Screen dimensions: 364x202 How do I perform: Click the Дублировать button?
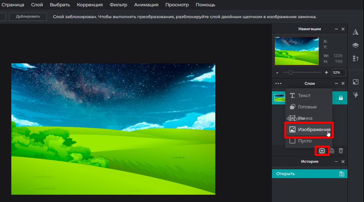[x=28, y=17]
